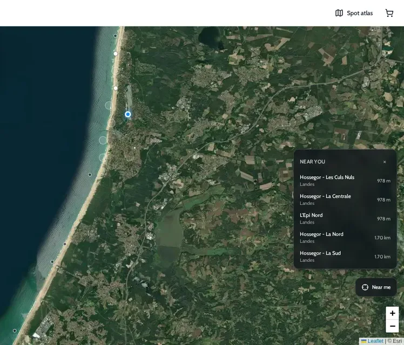Open the shopping cart
This screenshot has height=345, width=404.
[389, 13]
